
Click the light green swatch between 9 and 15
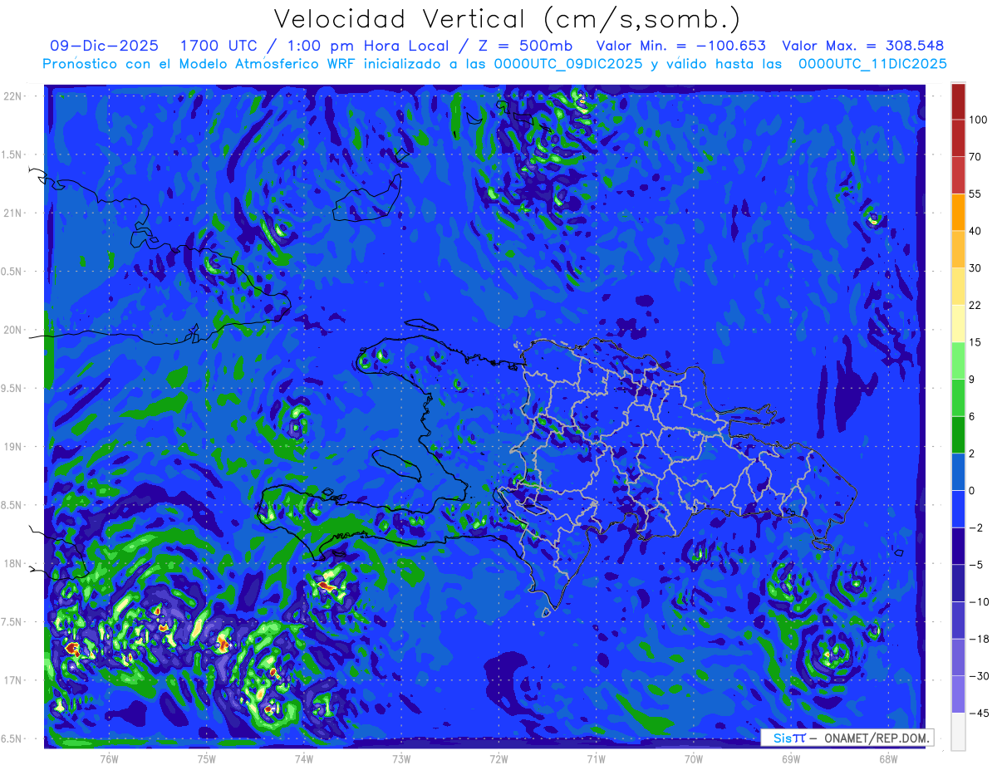pos(958,360)
